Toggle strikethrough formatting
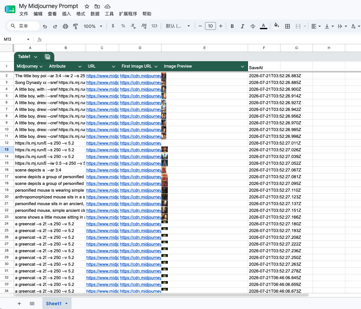The image size is (361, 309). 253,26
